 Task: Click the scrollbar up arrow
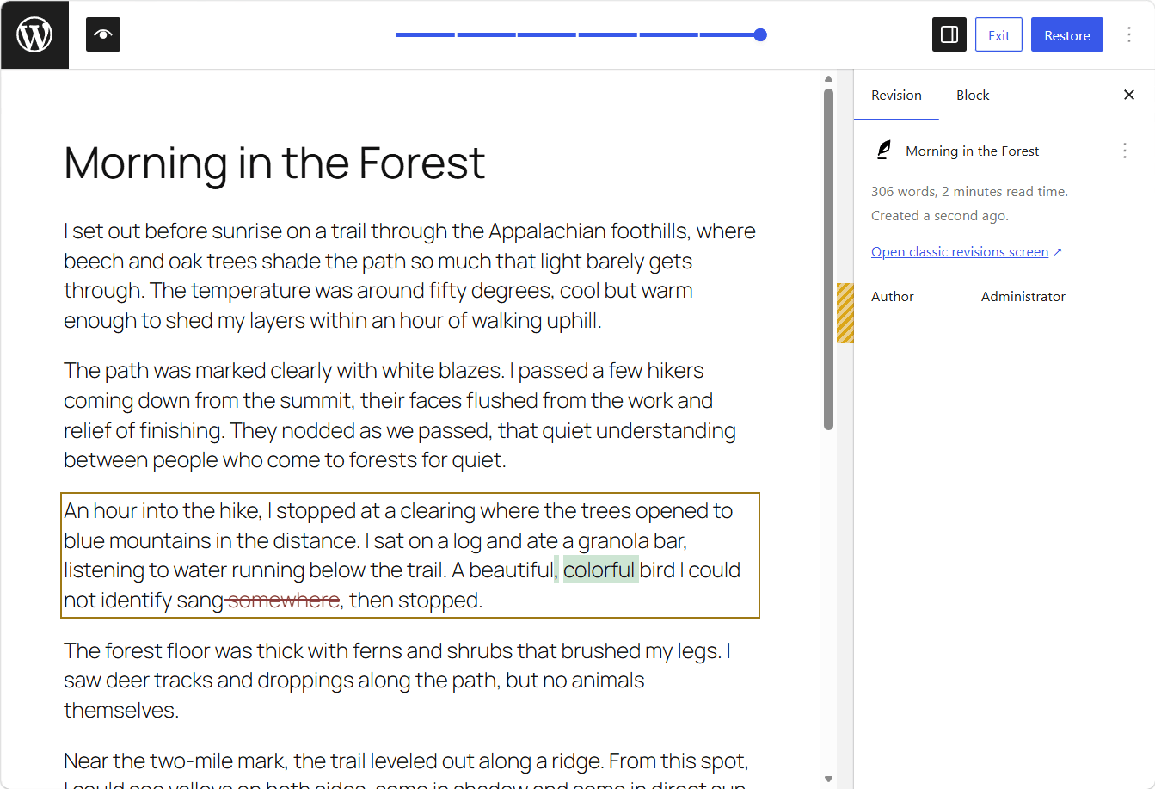(x=828, y=79)
